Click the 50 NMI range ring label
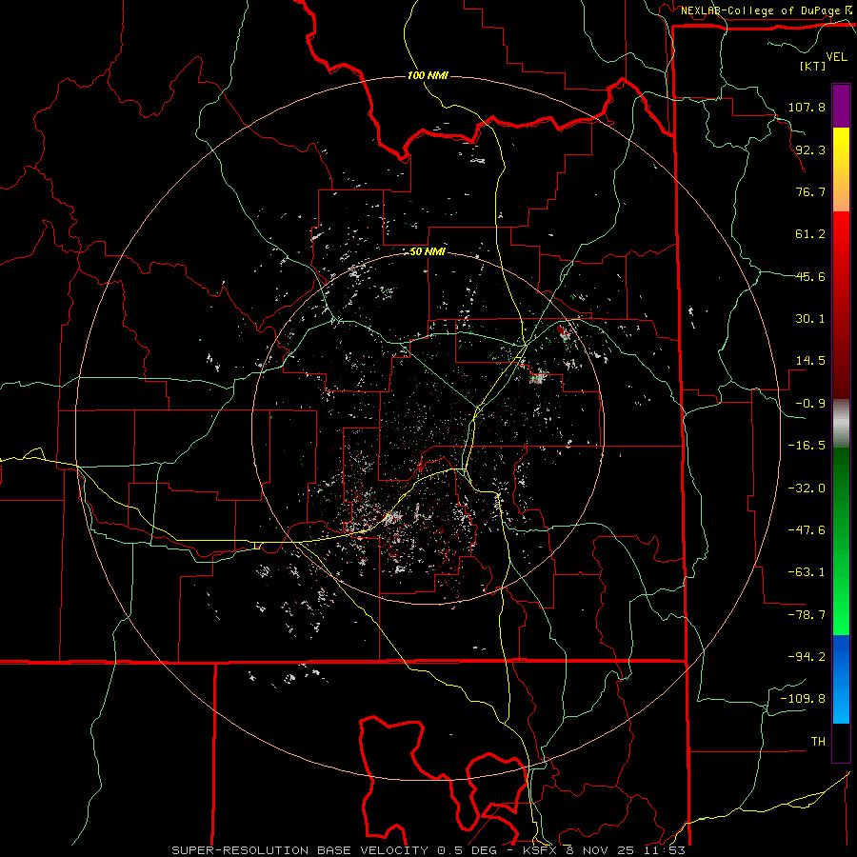Viewport: 857px width, 857px height. point(428,252)
